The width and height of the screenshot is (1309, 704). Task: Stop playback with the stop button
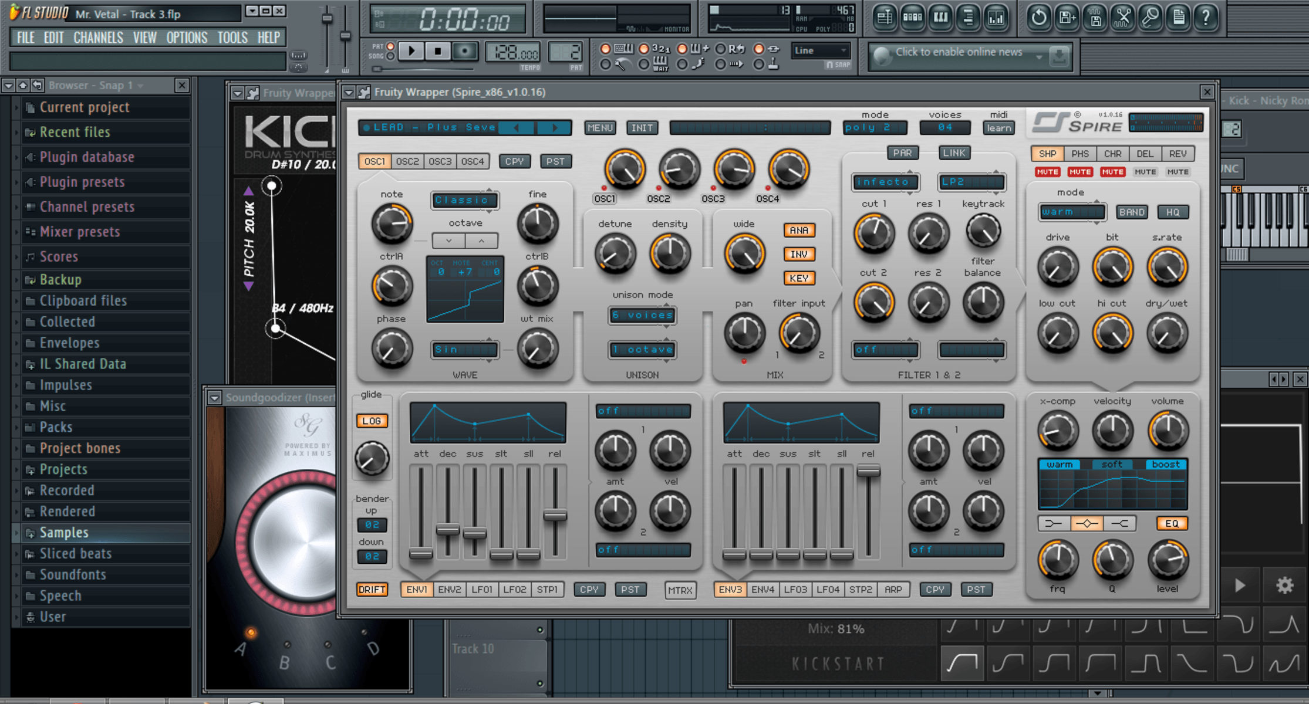(438, 52)
